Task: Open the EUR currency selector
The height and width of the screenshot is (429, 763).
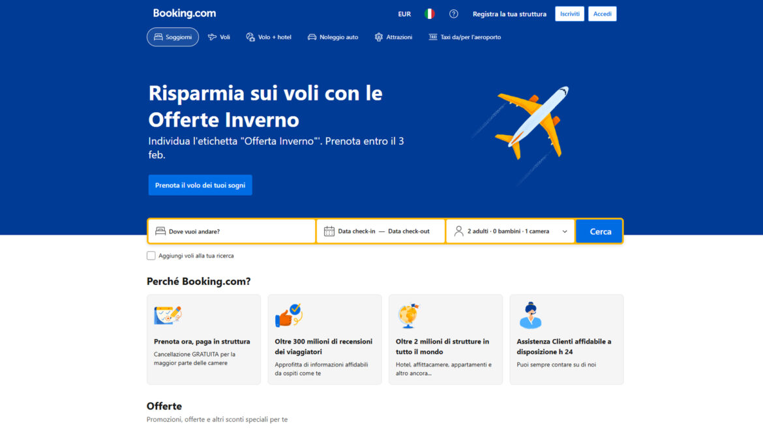Action: [x=404, y=14]
